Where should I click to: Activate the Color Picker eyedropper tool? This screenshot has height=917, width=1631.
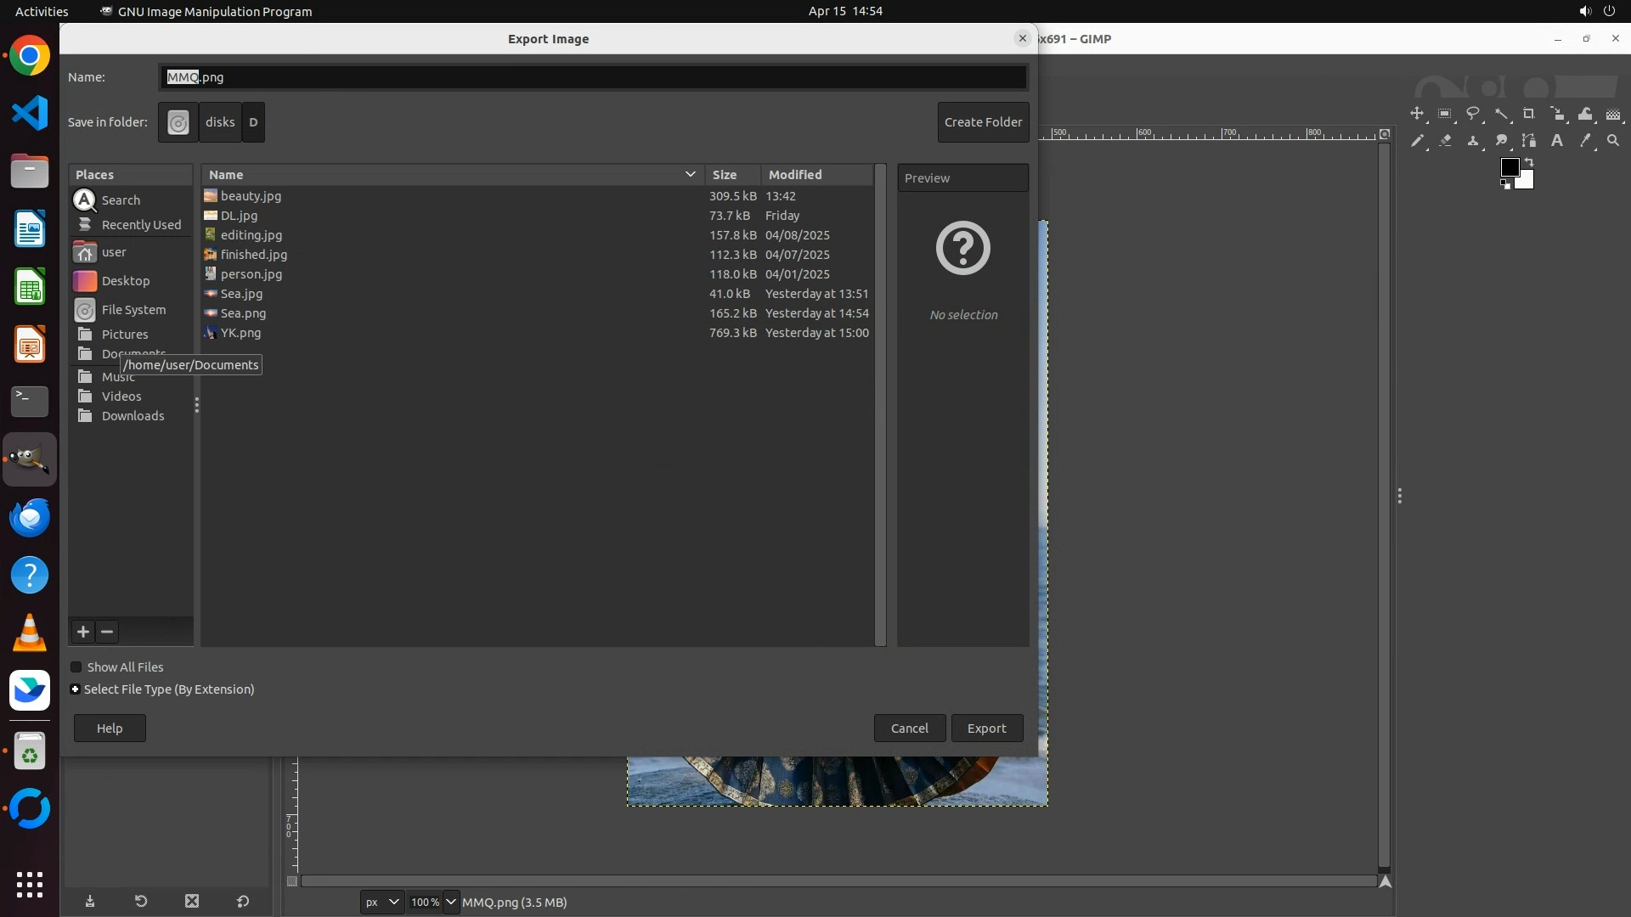tap(1585, 141)
